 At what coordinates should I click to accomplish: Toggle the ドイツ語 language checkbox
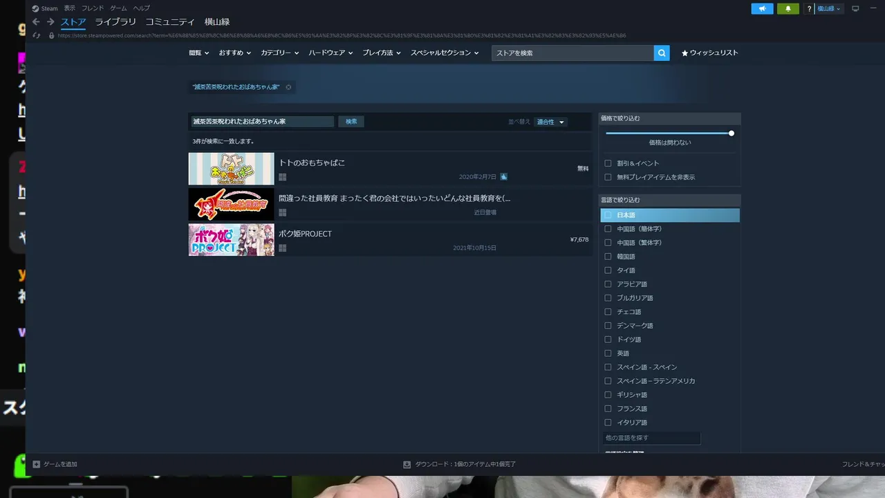[608, 340]
